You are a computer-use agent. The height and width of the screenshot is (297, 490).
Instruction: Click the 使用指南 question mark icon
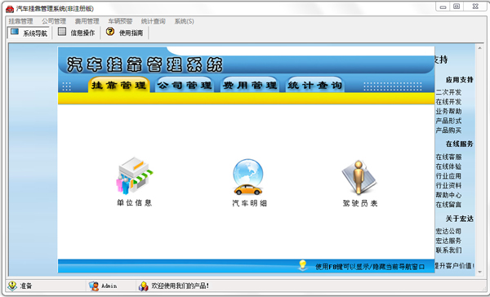tap(110, 32)
